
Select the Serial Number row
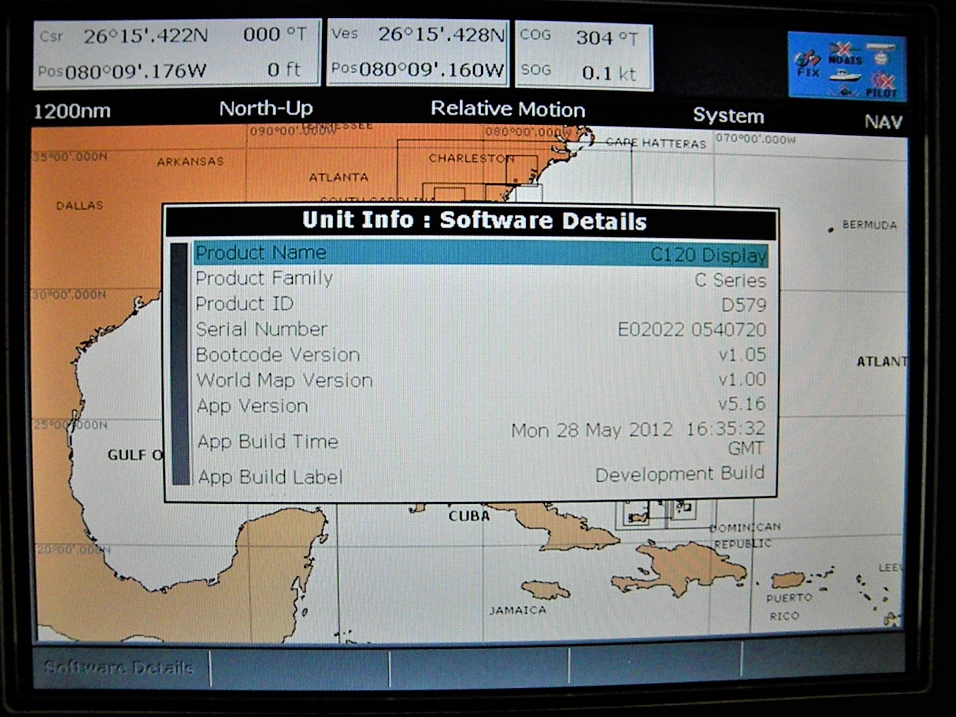pos(481,330)
